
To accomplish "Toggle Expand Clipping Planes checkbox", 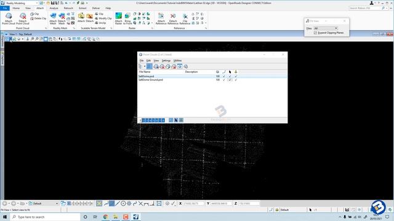I will (x=315, y=33).
